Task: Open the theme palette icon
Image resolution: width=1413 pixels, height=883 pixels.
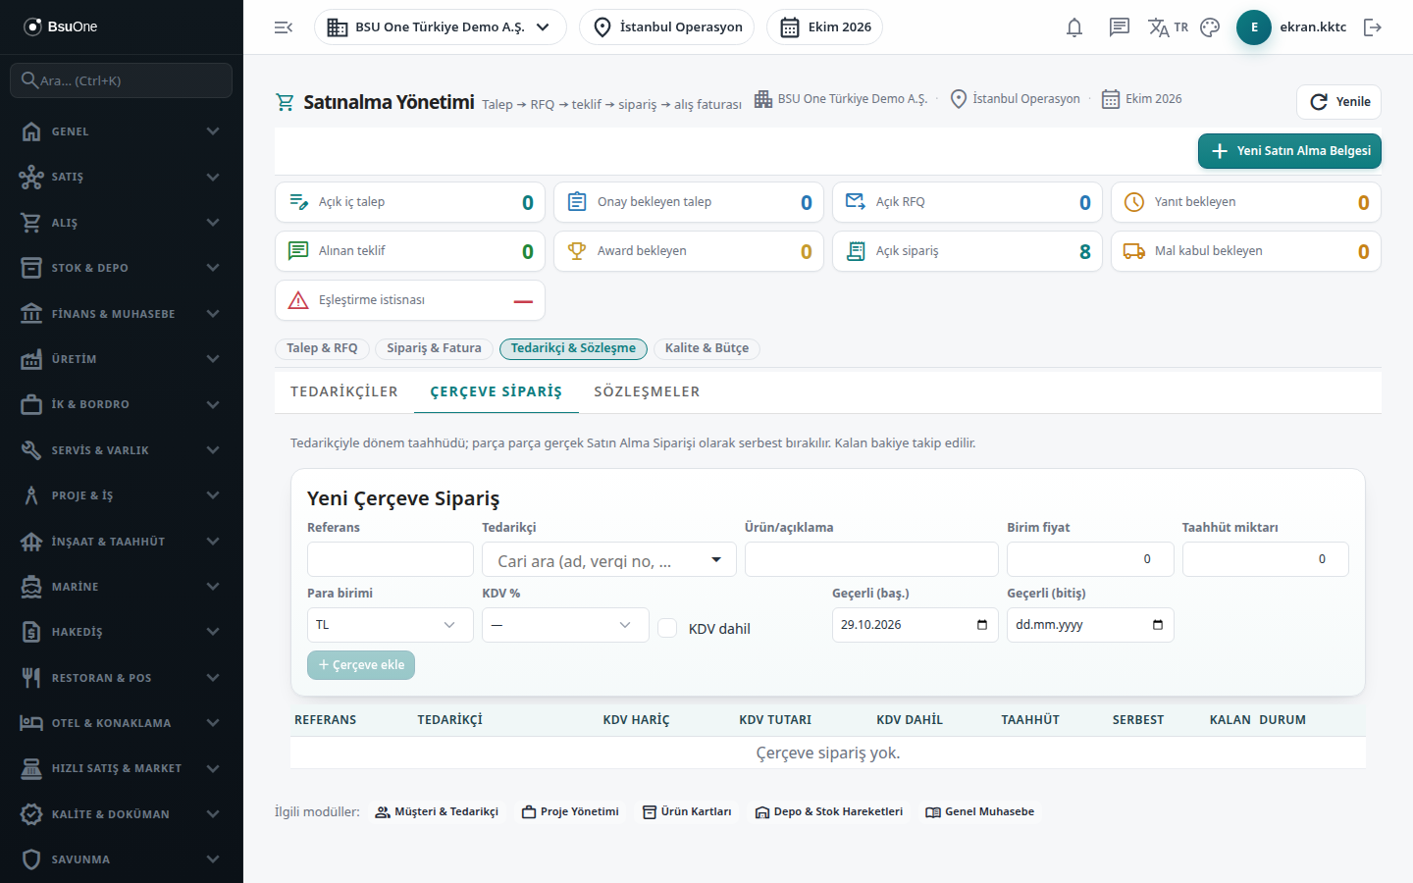Action: (1210, 27)
